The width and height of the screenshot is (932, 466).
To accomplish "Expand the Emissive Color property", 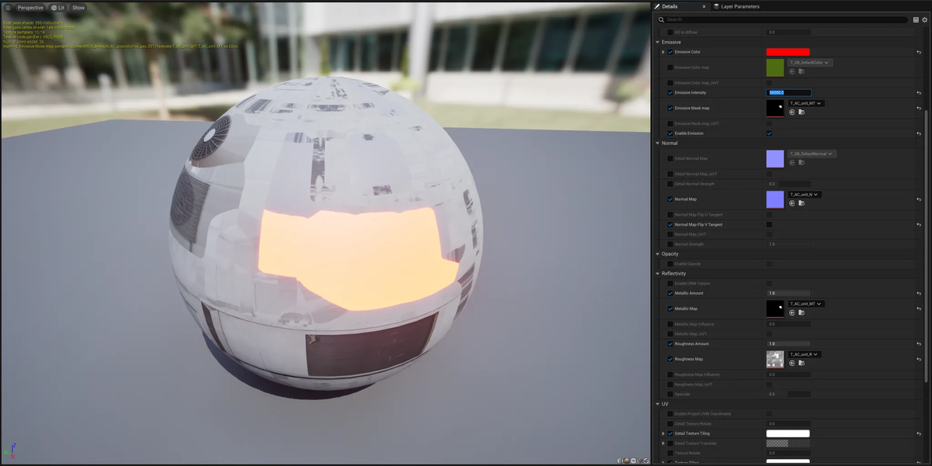I will click(663, 52).
